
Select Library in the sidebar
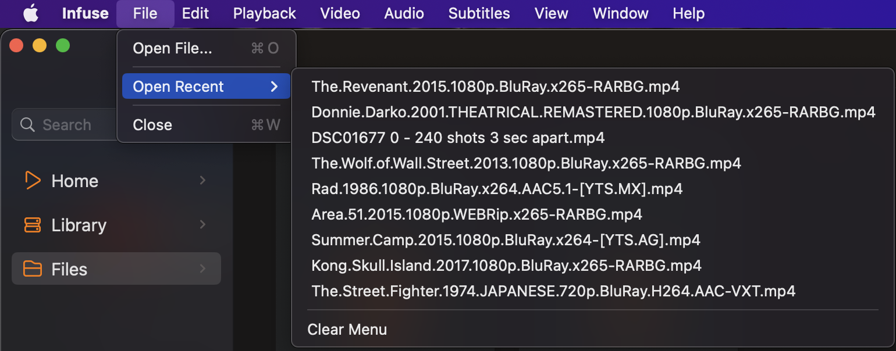[116, 225]
